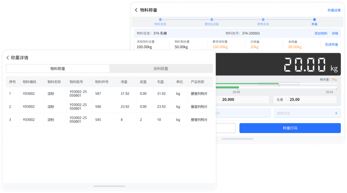Click the 添加物料 link

321,33
